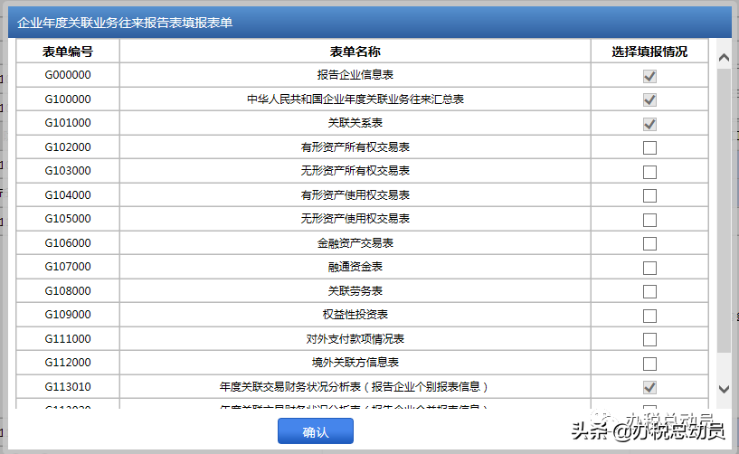
Task: Check the G107000 融通资金表 checkbox
Action: [649, 268]
